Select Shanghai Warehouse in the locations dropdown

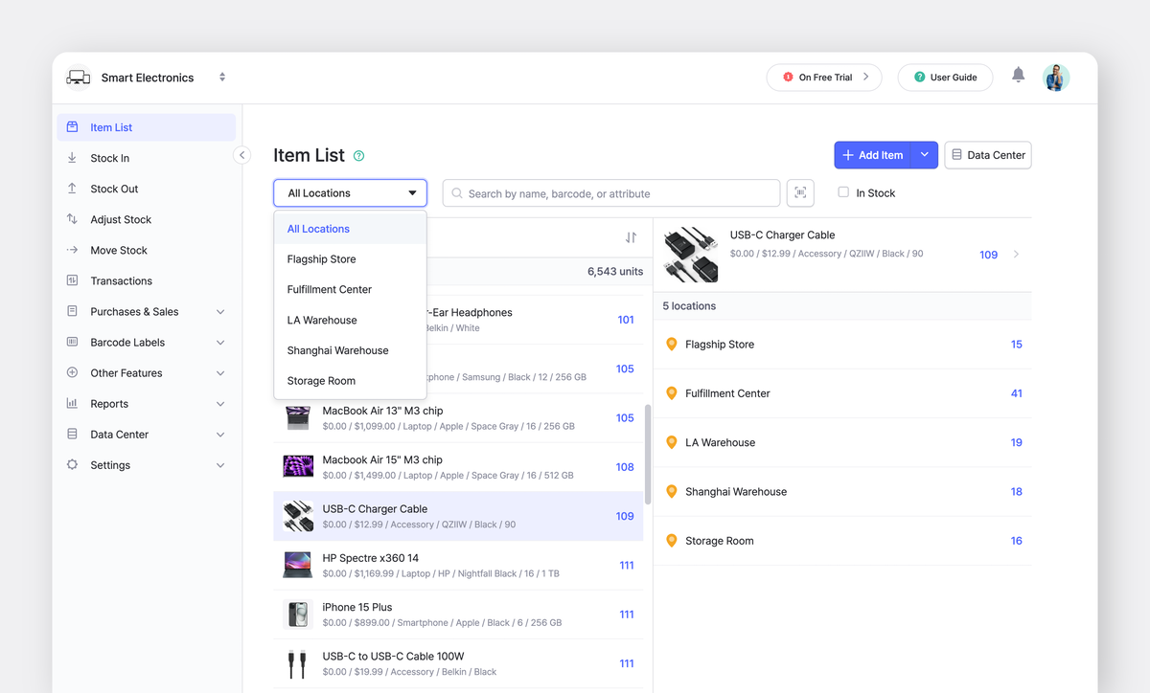[337, 349]
